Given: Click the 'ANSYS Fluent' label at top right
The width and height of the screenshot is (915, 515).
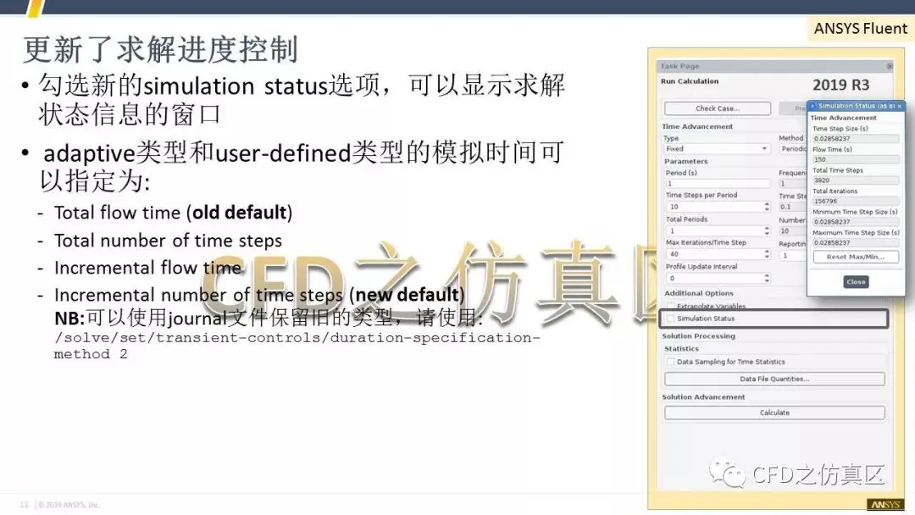Looking at the screenshot, I should (861, 29).
